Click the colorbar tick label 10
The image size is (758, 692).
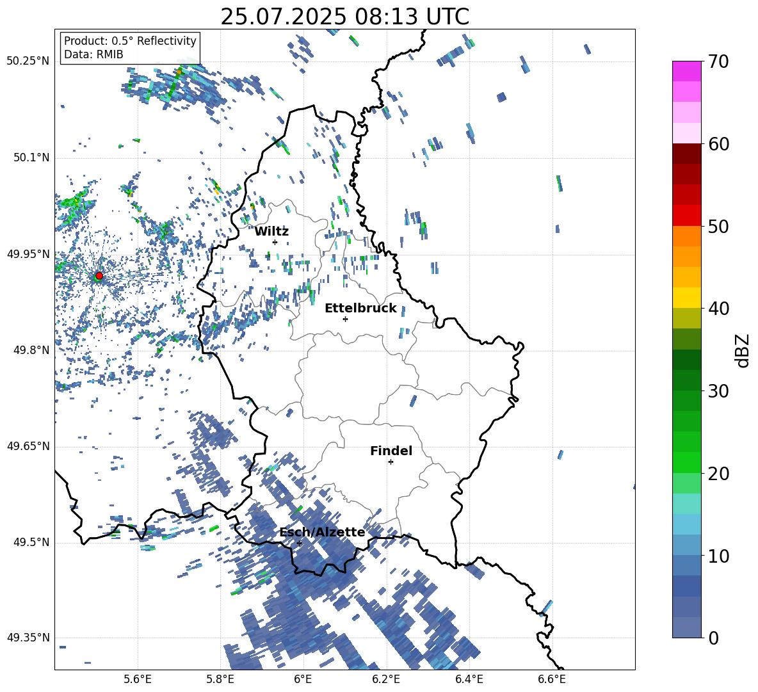click(718, 556)
